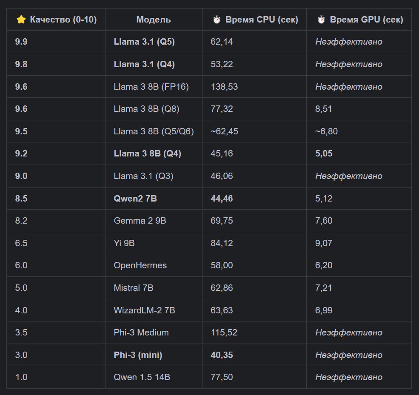Click the Качество (0-10) header text
Screen dimensions: 419x395
[x=63, y=20]
